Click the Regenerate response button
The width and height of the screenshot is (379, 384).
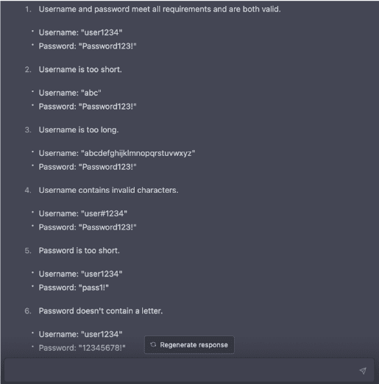[x=189, y=345]
